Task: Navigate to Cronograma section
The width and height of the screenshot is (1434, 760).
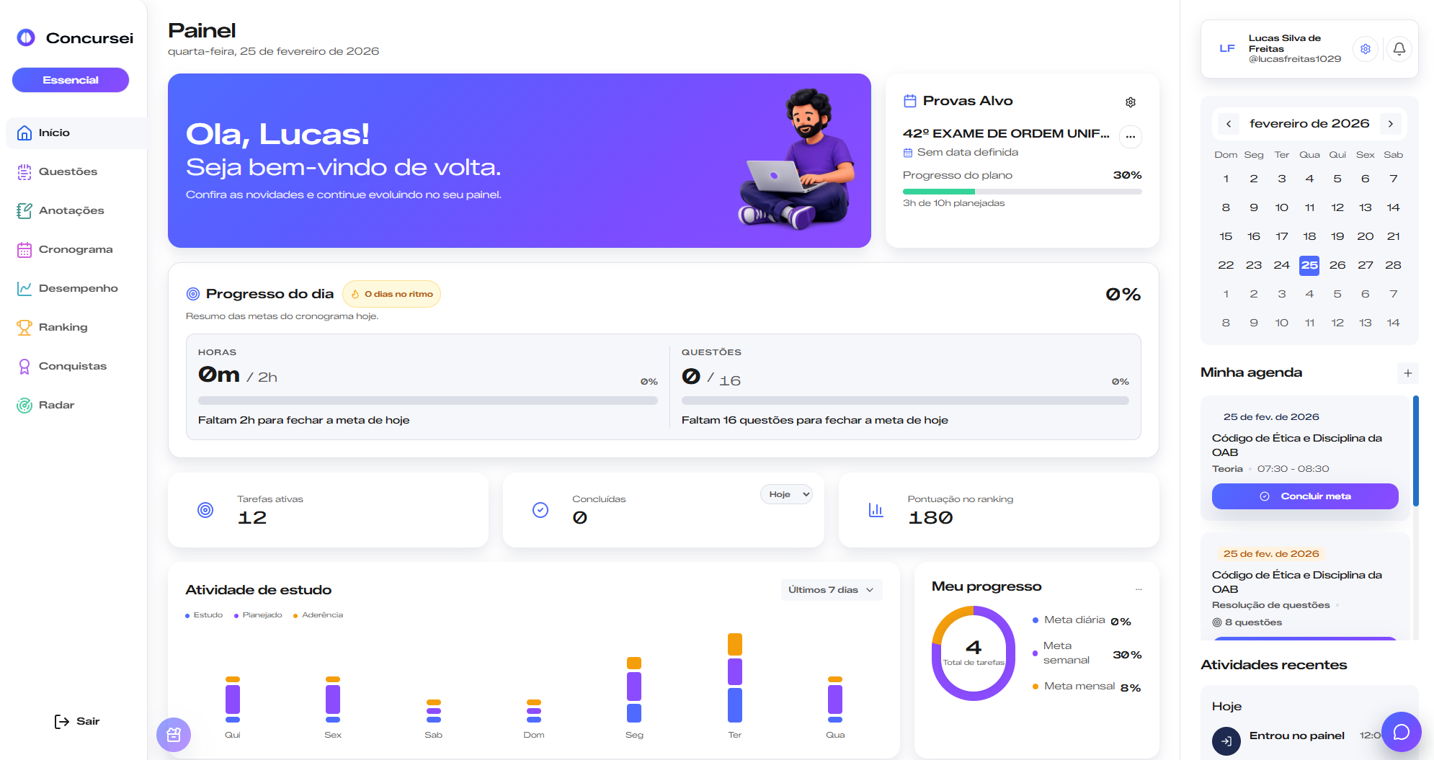Action: tap(75, 249)
